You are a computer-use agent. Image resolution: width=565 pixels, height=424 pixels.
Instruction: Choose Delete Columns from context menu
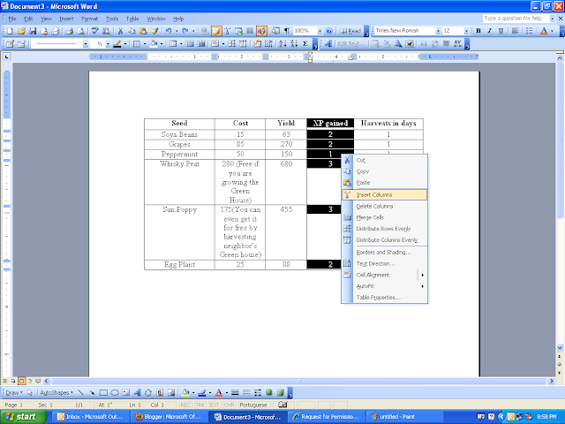tap(385, 206)
